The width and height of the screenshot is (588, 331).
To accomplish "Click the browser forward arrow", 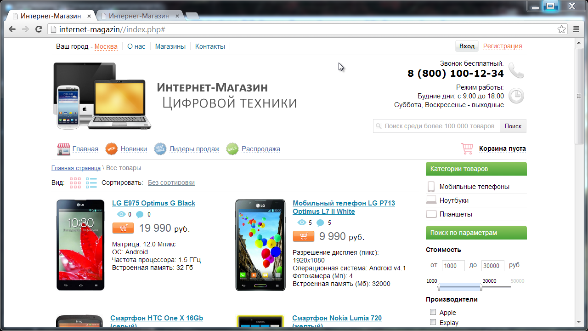I will coord(25,29).
